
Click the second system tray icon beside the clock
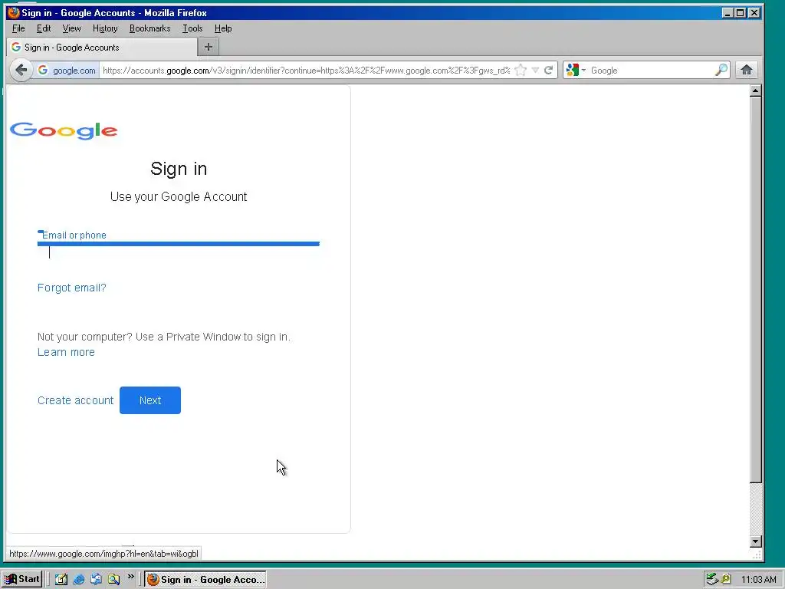pos(725,579)
